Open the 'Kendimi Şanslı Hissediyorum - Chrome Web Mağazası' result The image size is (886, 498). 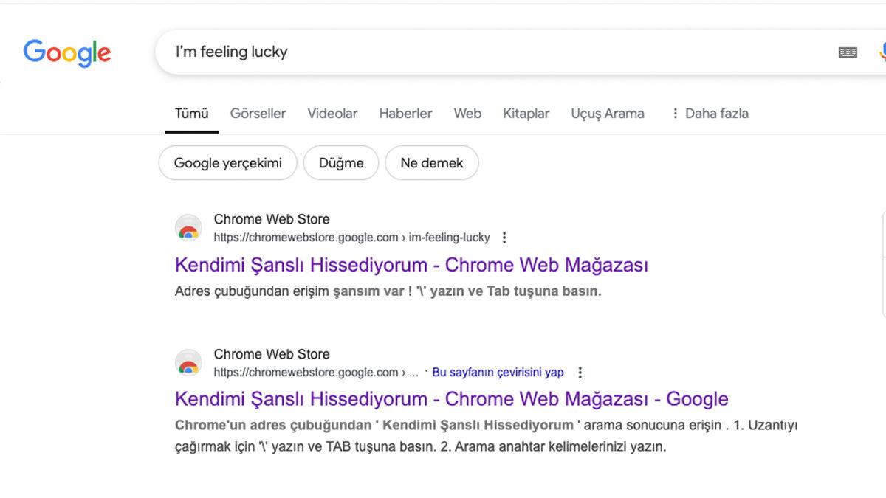[x=411, y=264]
